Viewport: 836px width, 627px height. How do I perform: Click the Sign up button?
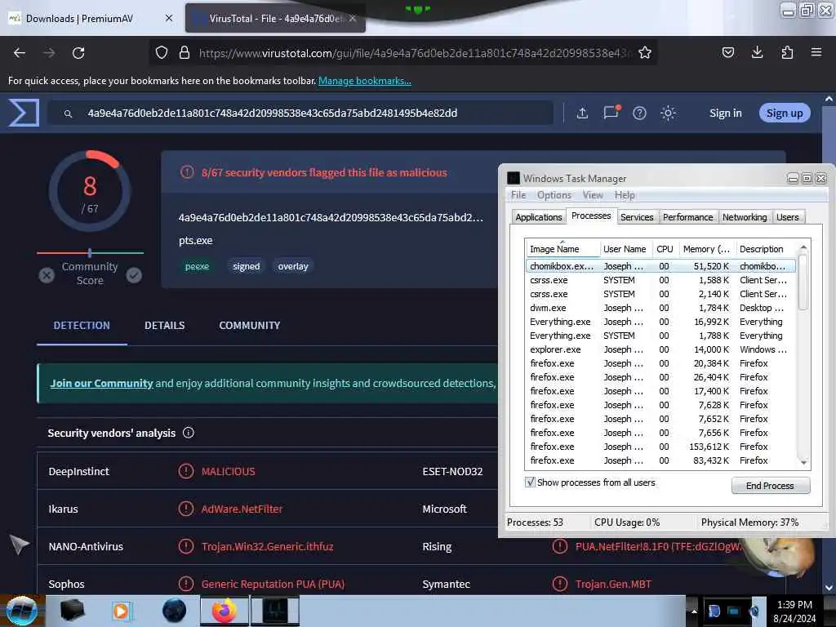pyautogui.click(x=785, y=113)
